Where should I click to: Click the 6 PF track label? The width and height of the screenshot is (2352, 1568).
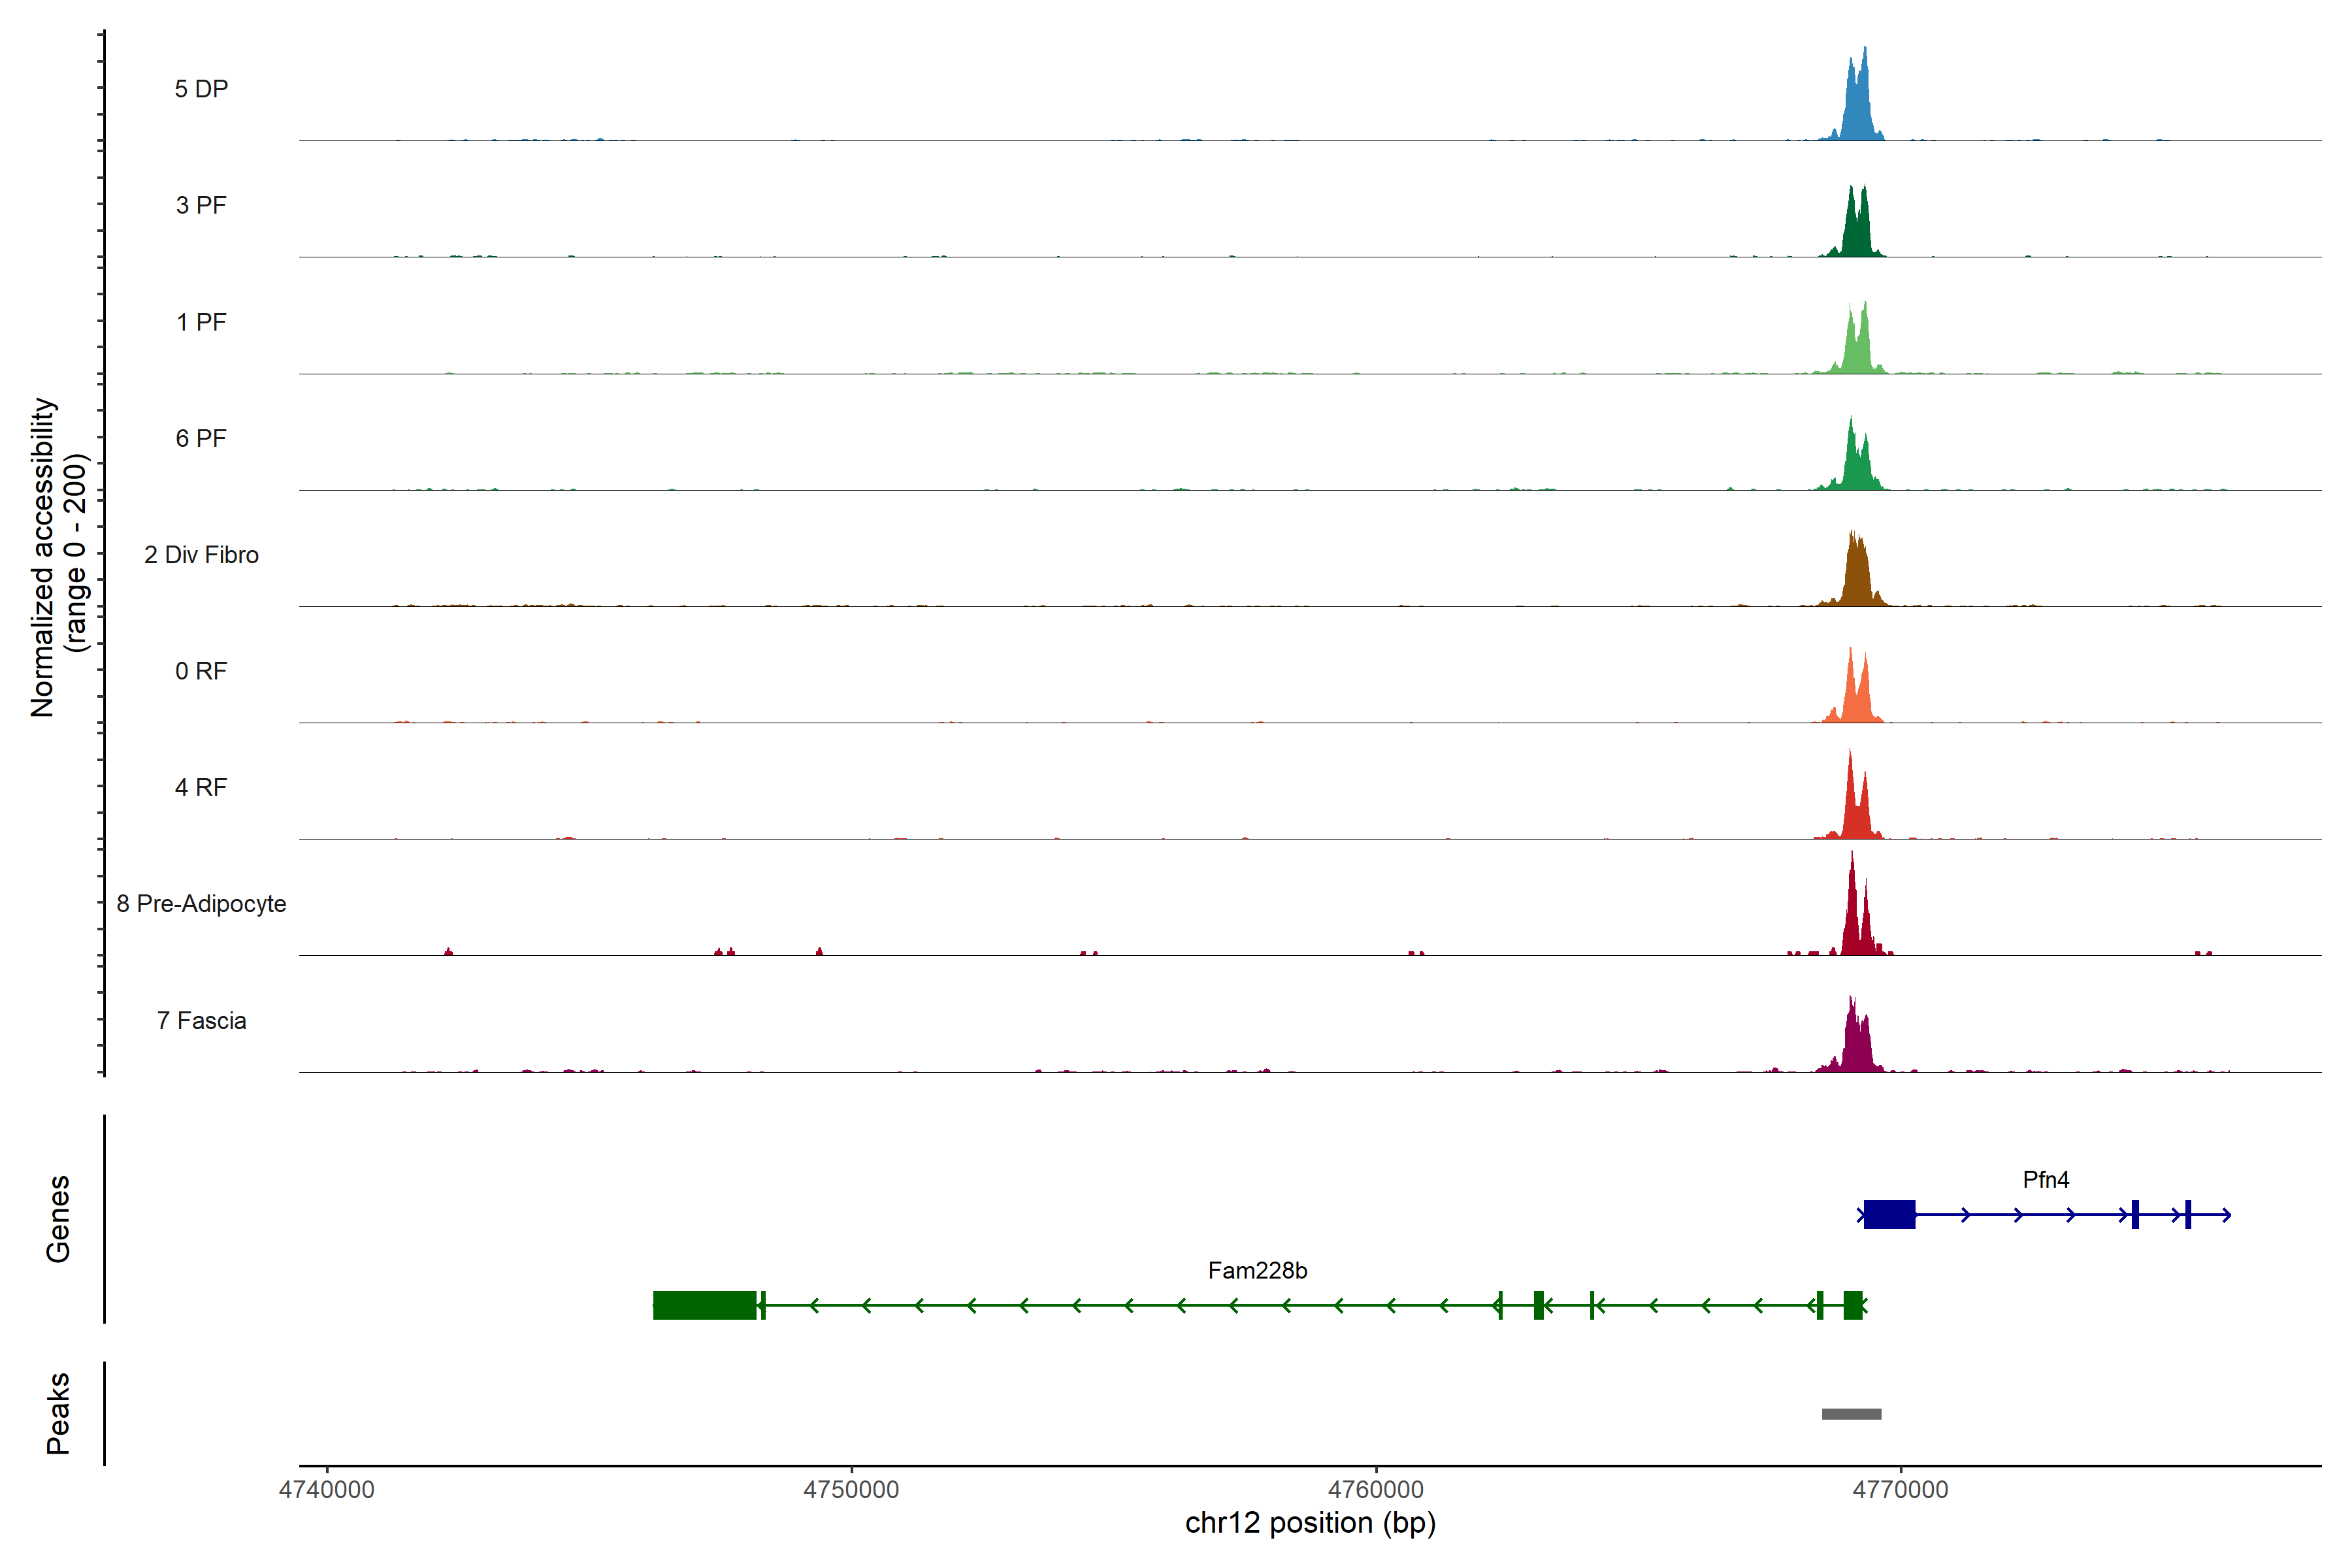point(201,439)
